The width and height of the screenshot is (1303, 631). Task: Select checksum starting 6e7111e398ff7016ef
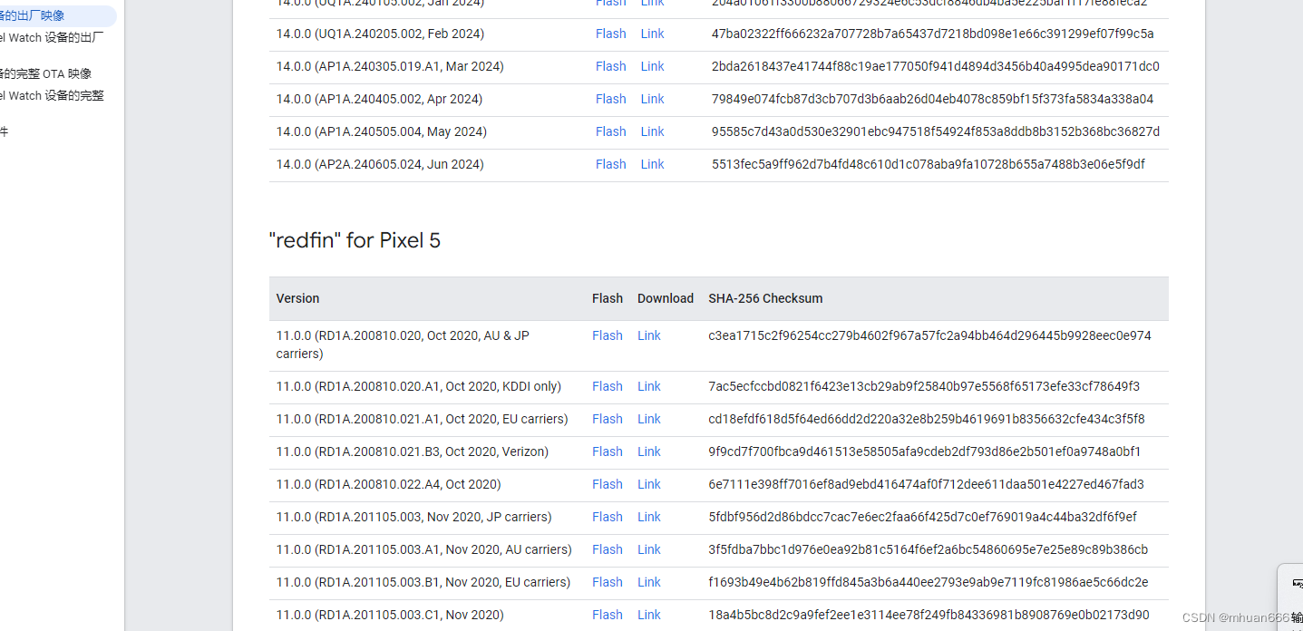tap(926, 484)
